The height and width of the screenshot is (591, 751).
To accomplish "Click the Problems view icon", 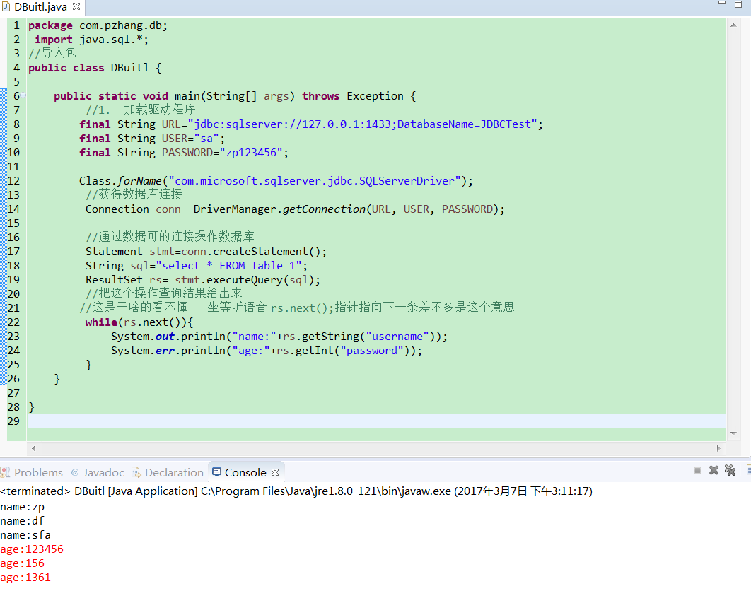I will [6, 472].
